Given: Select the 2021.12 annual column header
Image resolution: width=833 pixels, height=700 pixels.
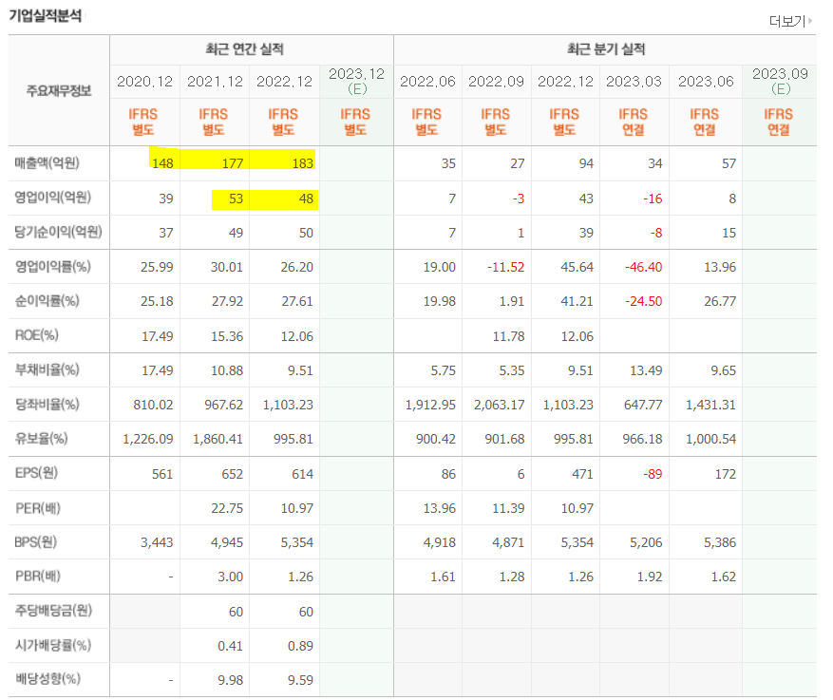Looking at the screenshot, I should coord(215,82).
